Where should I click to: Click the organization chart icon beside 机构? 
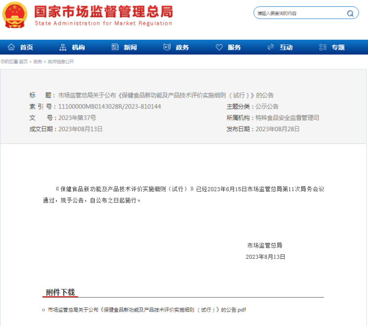click(x=63, y=47)
